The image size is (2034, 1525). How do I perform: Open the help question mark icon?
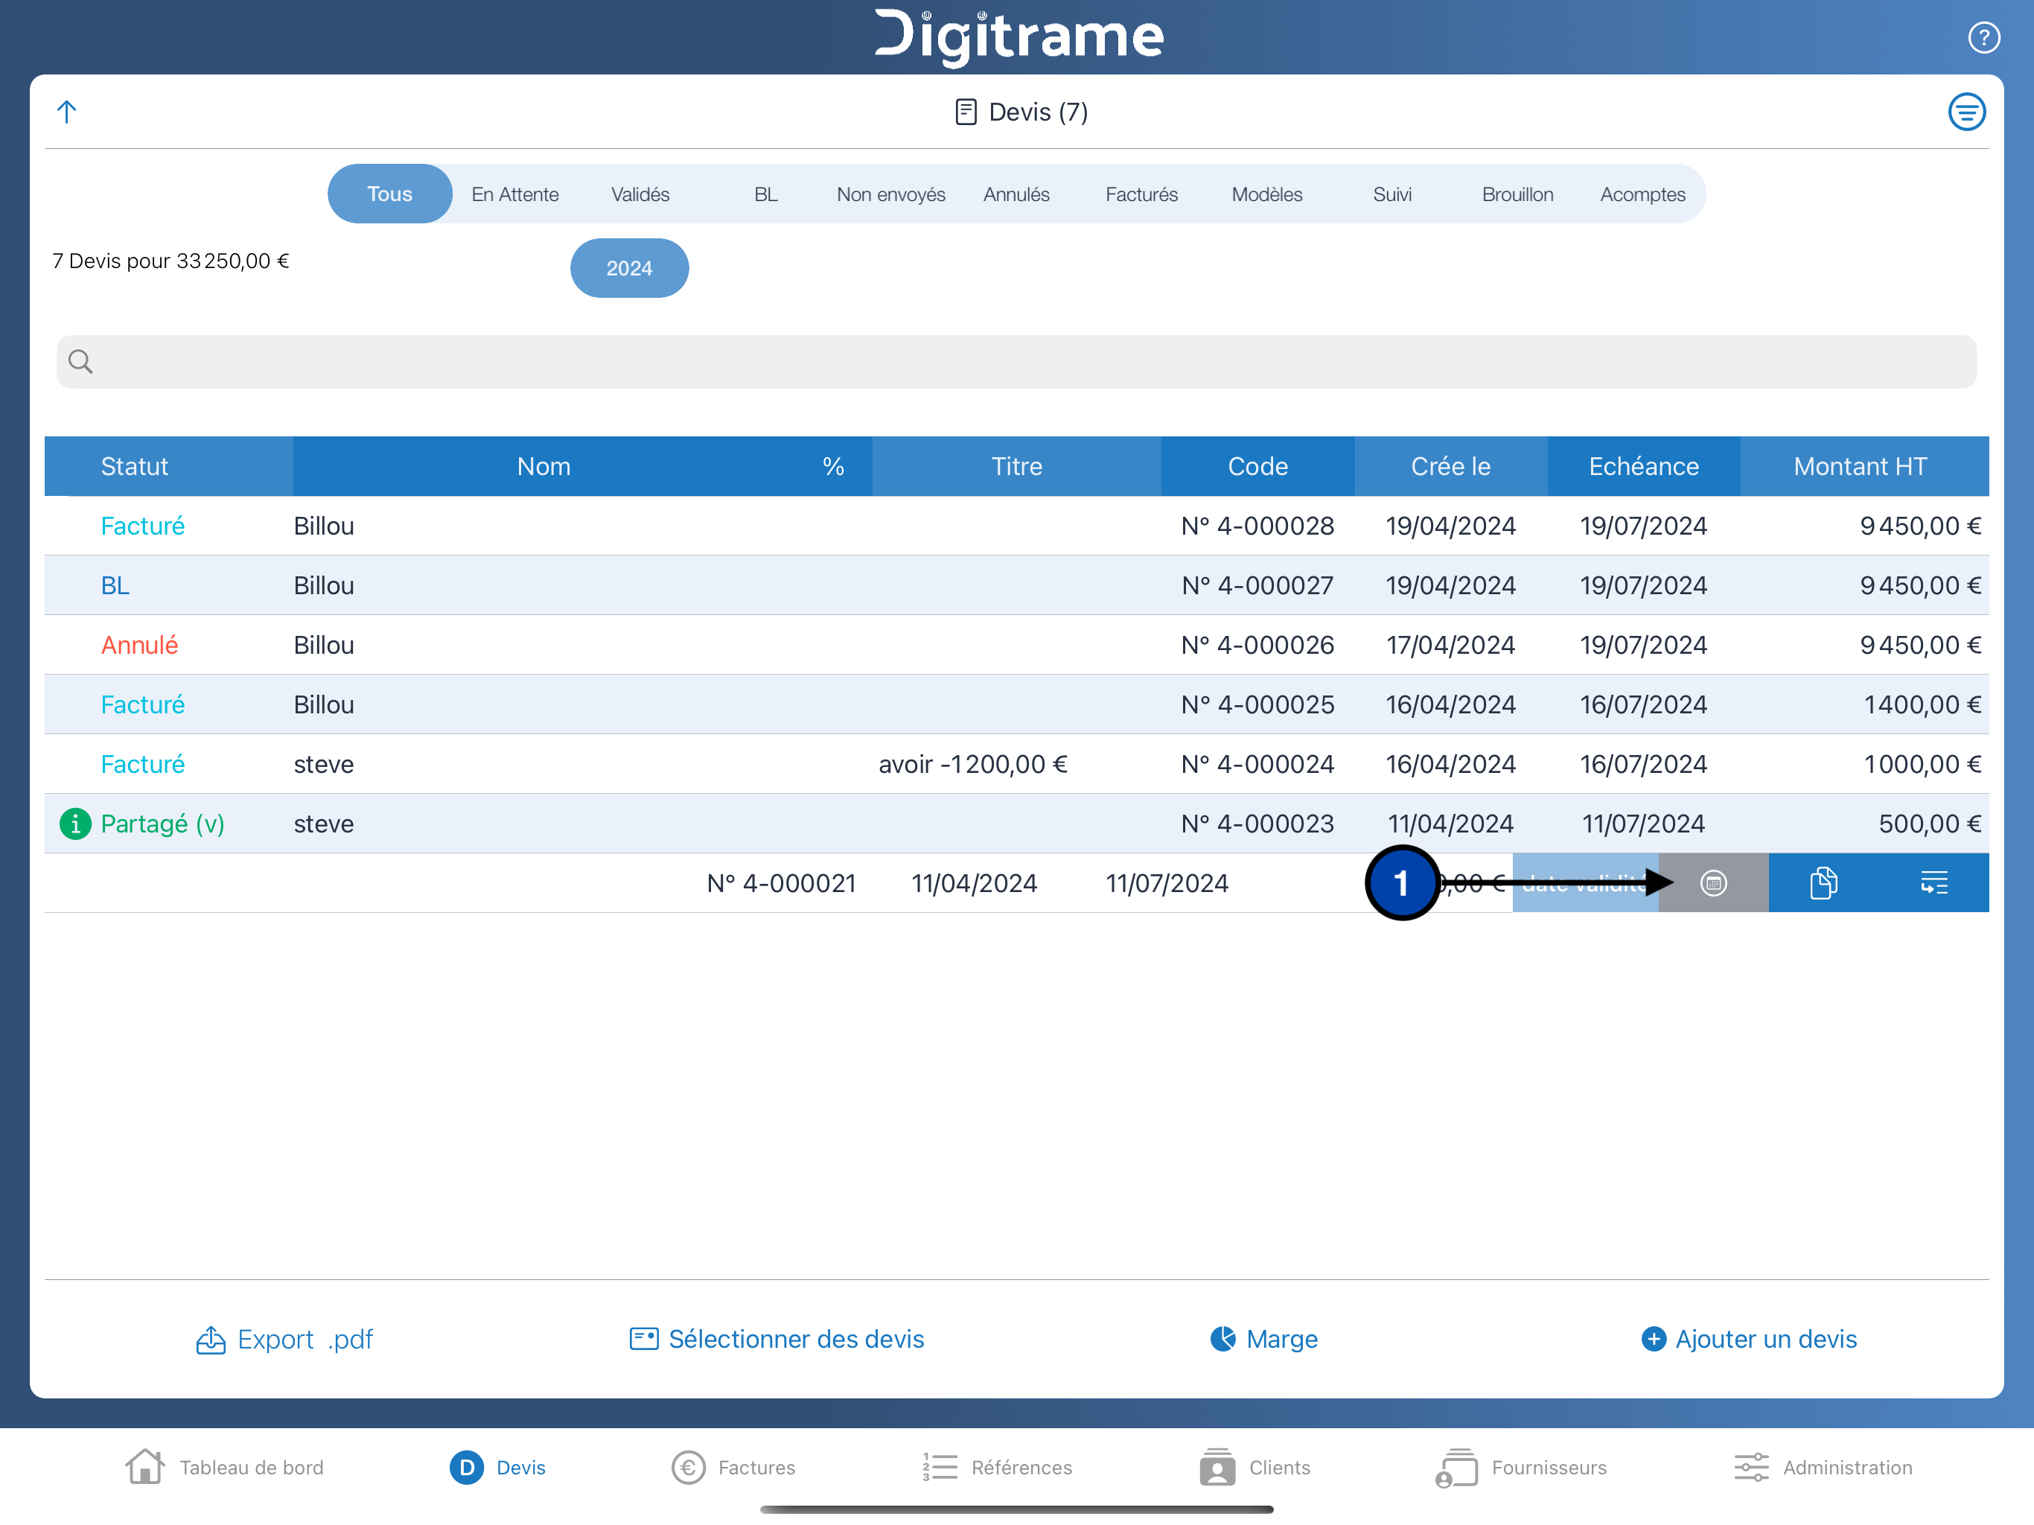point(1983,38)
